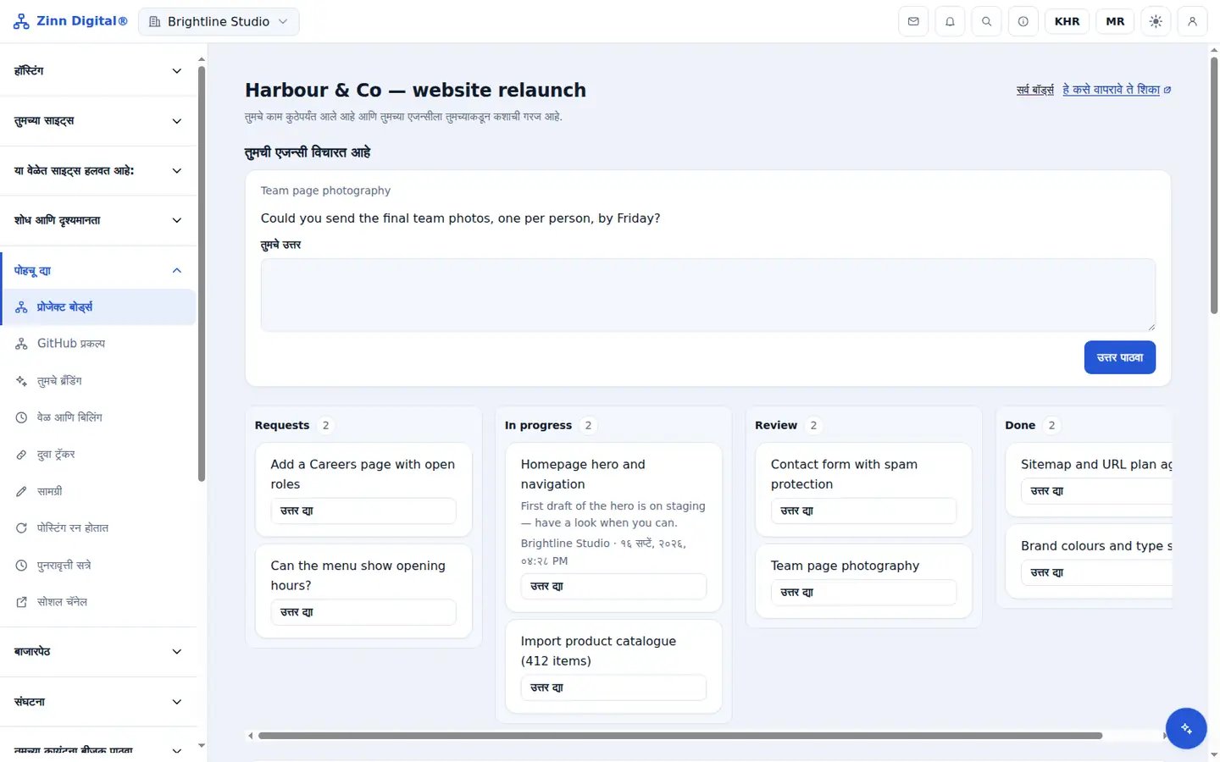Click the पुनरावृत्ती सत्रे clock icon

click(22, 565)
